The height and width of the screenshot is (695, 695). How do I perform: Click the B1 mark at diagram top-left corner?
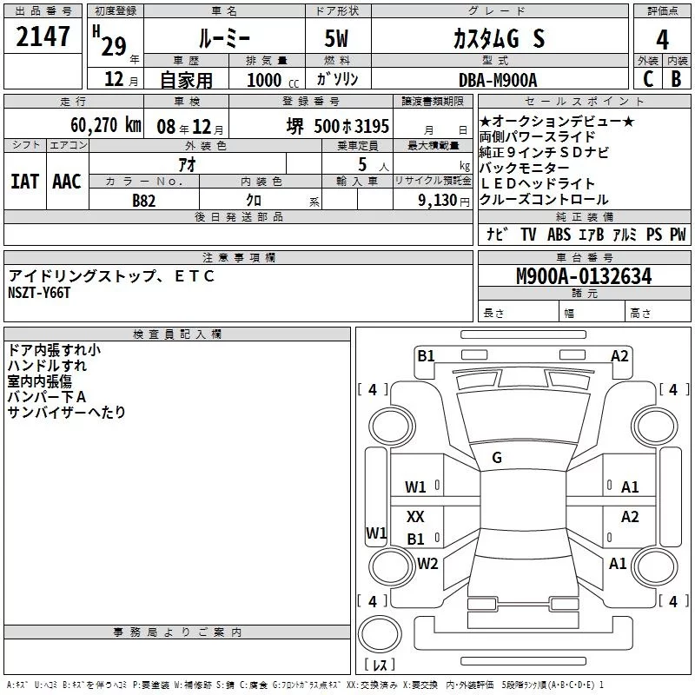(x=426, y=355)
